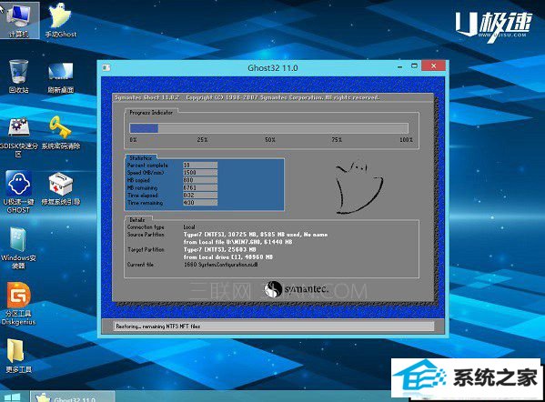Select Ghost32 11.0 taskbar button
This screenshot has width=545, height=402.
tap(73, 397)
